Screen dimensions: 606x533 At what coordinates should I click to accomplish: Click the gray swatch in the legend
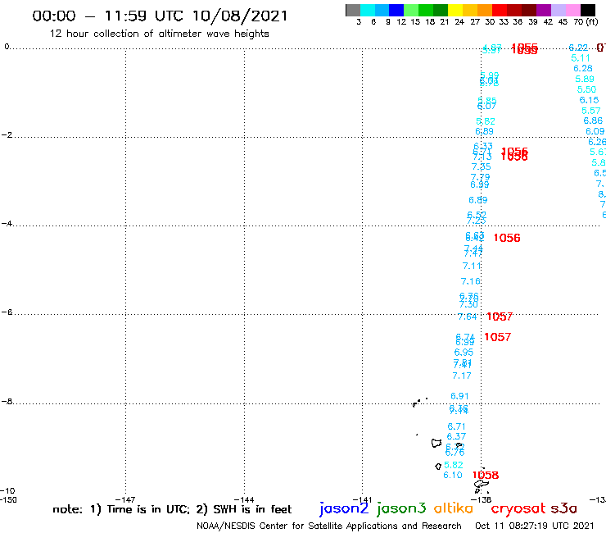tap(353, 10)
